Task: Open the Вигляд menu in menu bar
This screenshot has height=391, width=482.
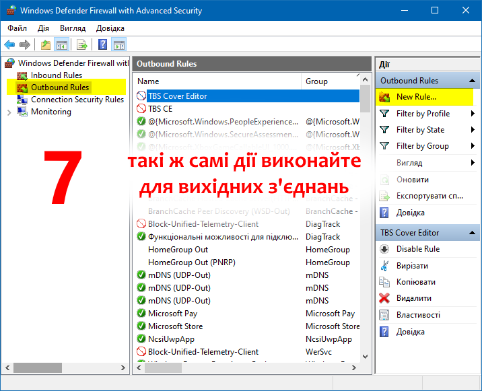Action: [x=73, y=28]
